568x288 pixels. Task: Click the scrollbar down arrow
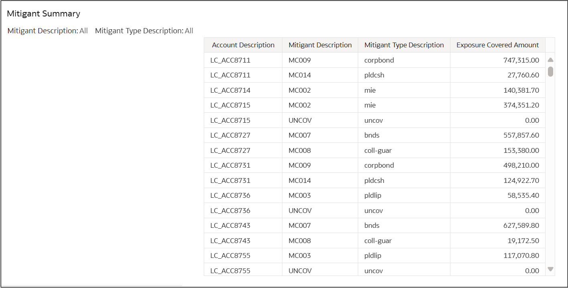(550, 269)
